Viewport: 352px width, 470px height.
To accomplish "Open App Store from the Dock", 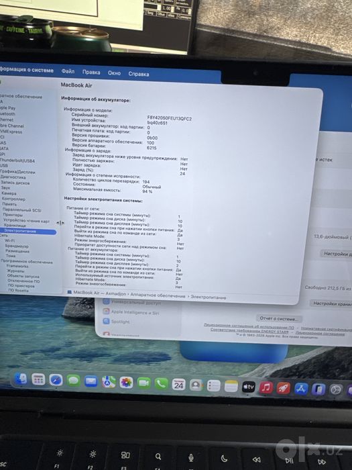I will pos(301,389).
